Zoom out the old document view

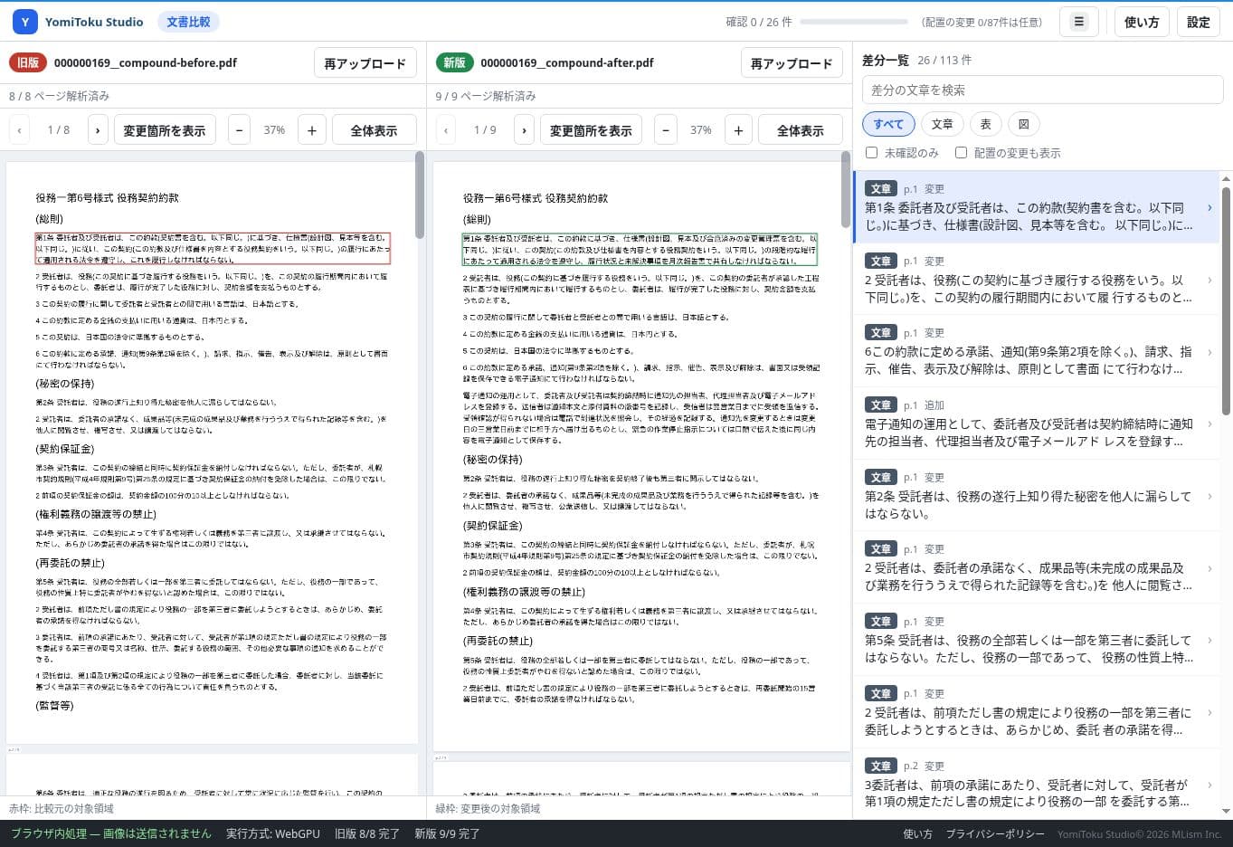pos(239,130)
